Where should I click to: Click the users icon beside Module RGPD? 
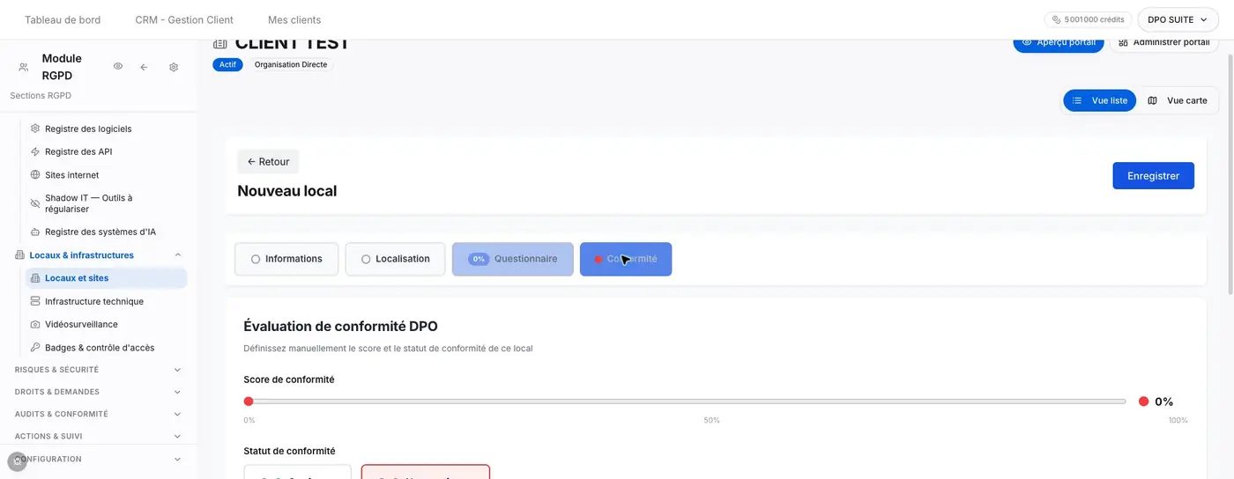[24, 67]
